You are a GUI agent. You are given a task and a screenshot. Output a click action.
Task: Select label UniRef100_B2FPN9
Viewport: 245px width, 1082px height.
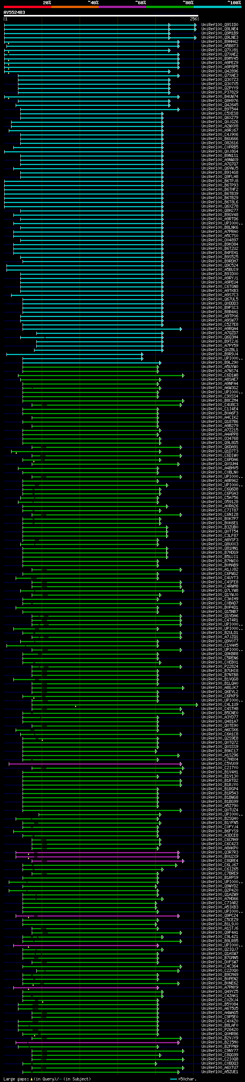click(220, 1046)
